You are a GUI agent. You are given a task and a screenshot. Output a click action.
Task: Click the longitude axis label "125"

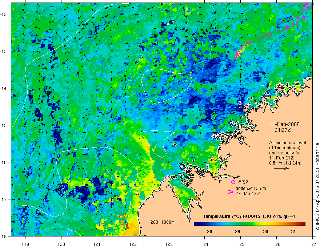[241, 244]
